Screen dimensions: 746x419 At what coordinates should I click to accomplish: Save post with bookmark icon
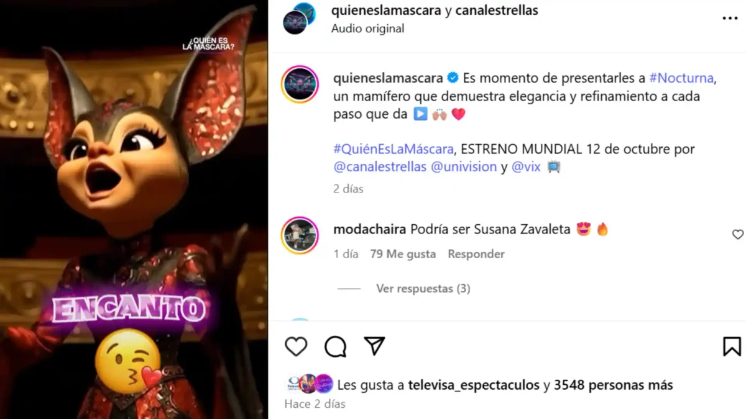tap(732, 346)
